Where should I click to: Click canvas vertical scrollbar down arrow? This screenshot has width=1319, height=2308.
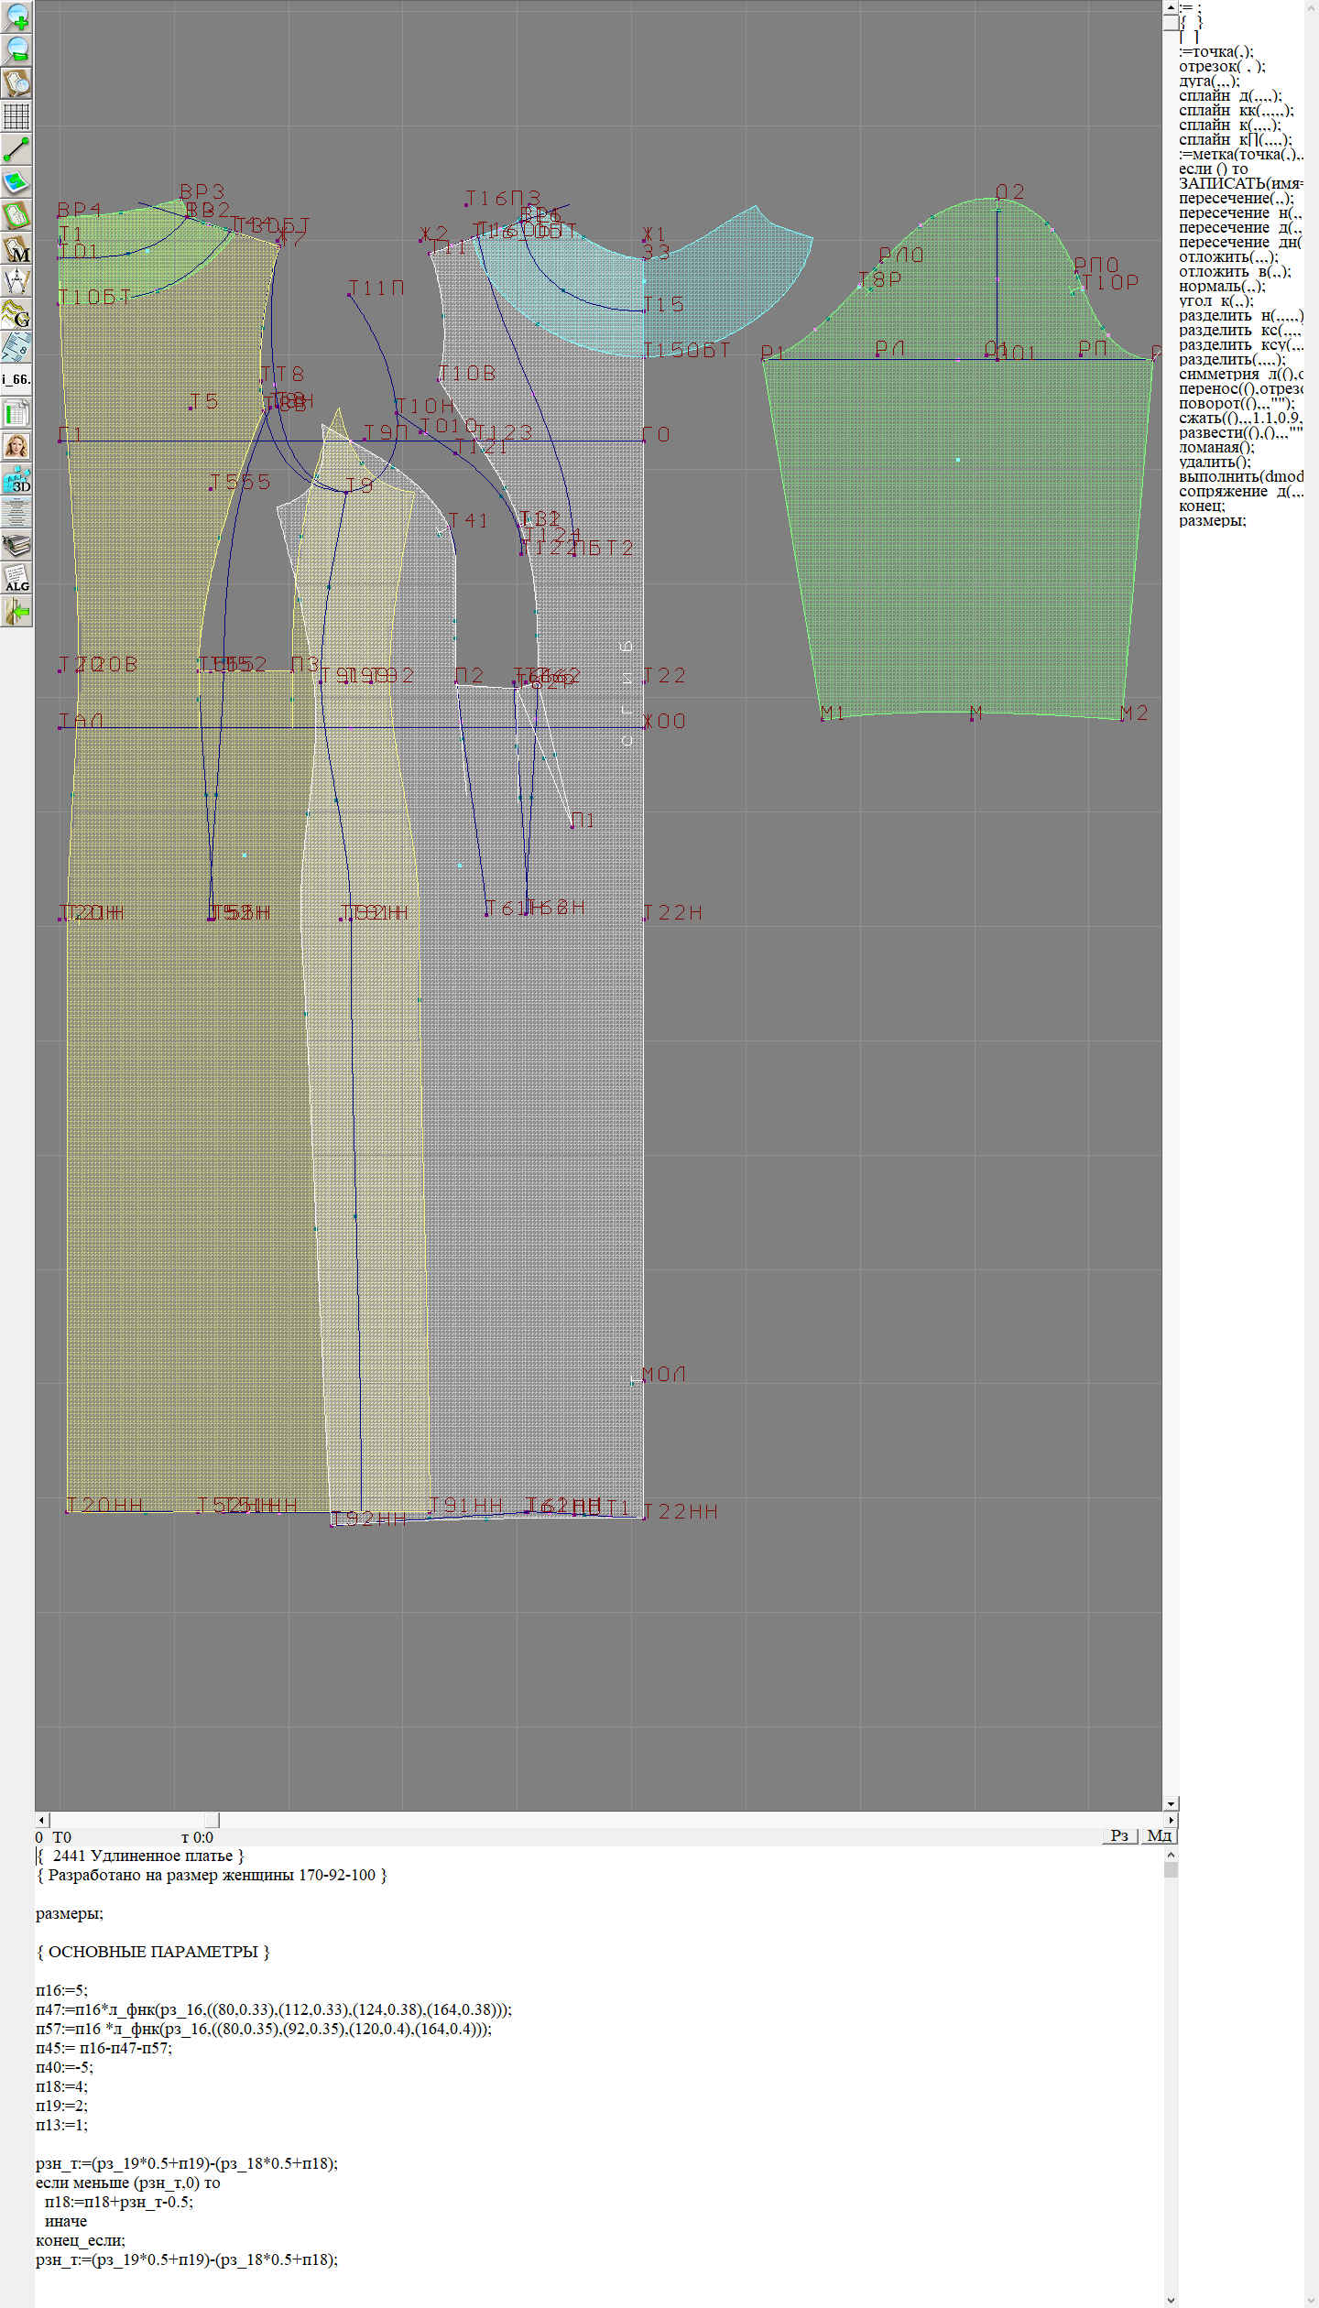click(1171, 1803)
